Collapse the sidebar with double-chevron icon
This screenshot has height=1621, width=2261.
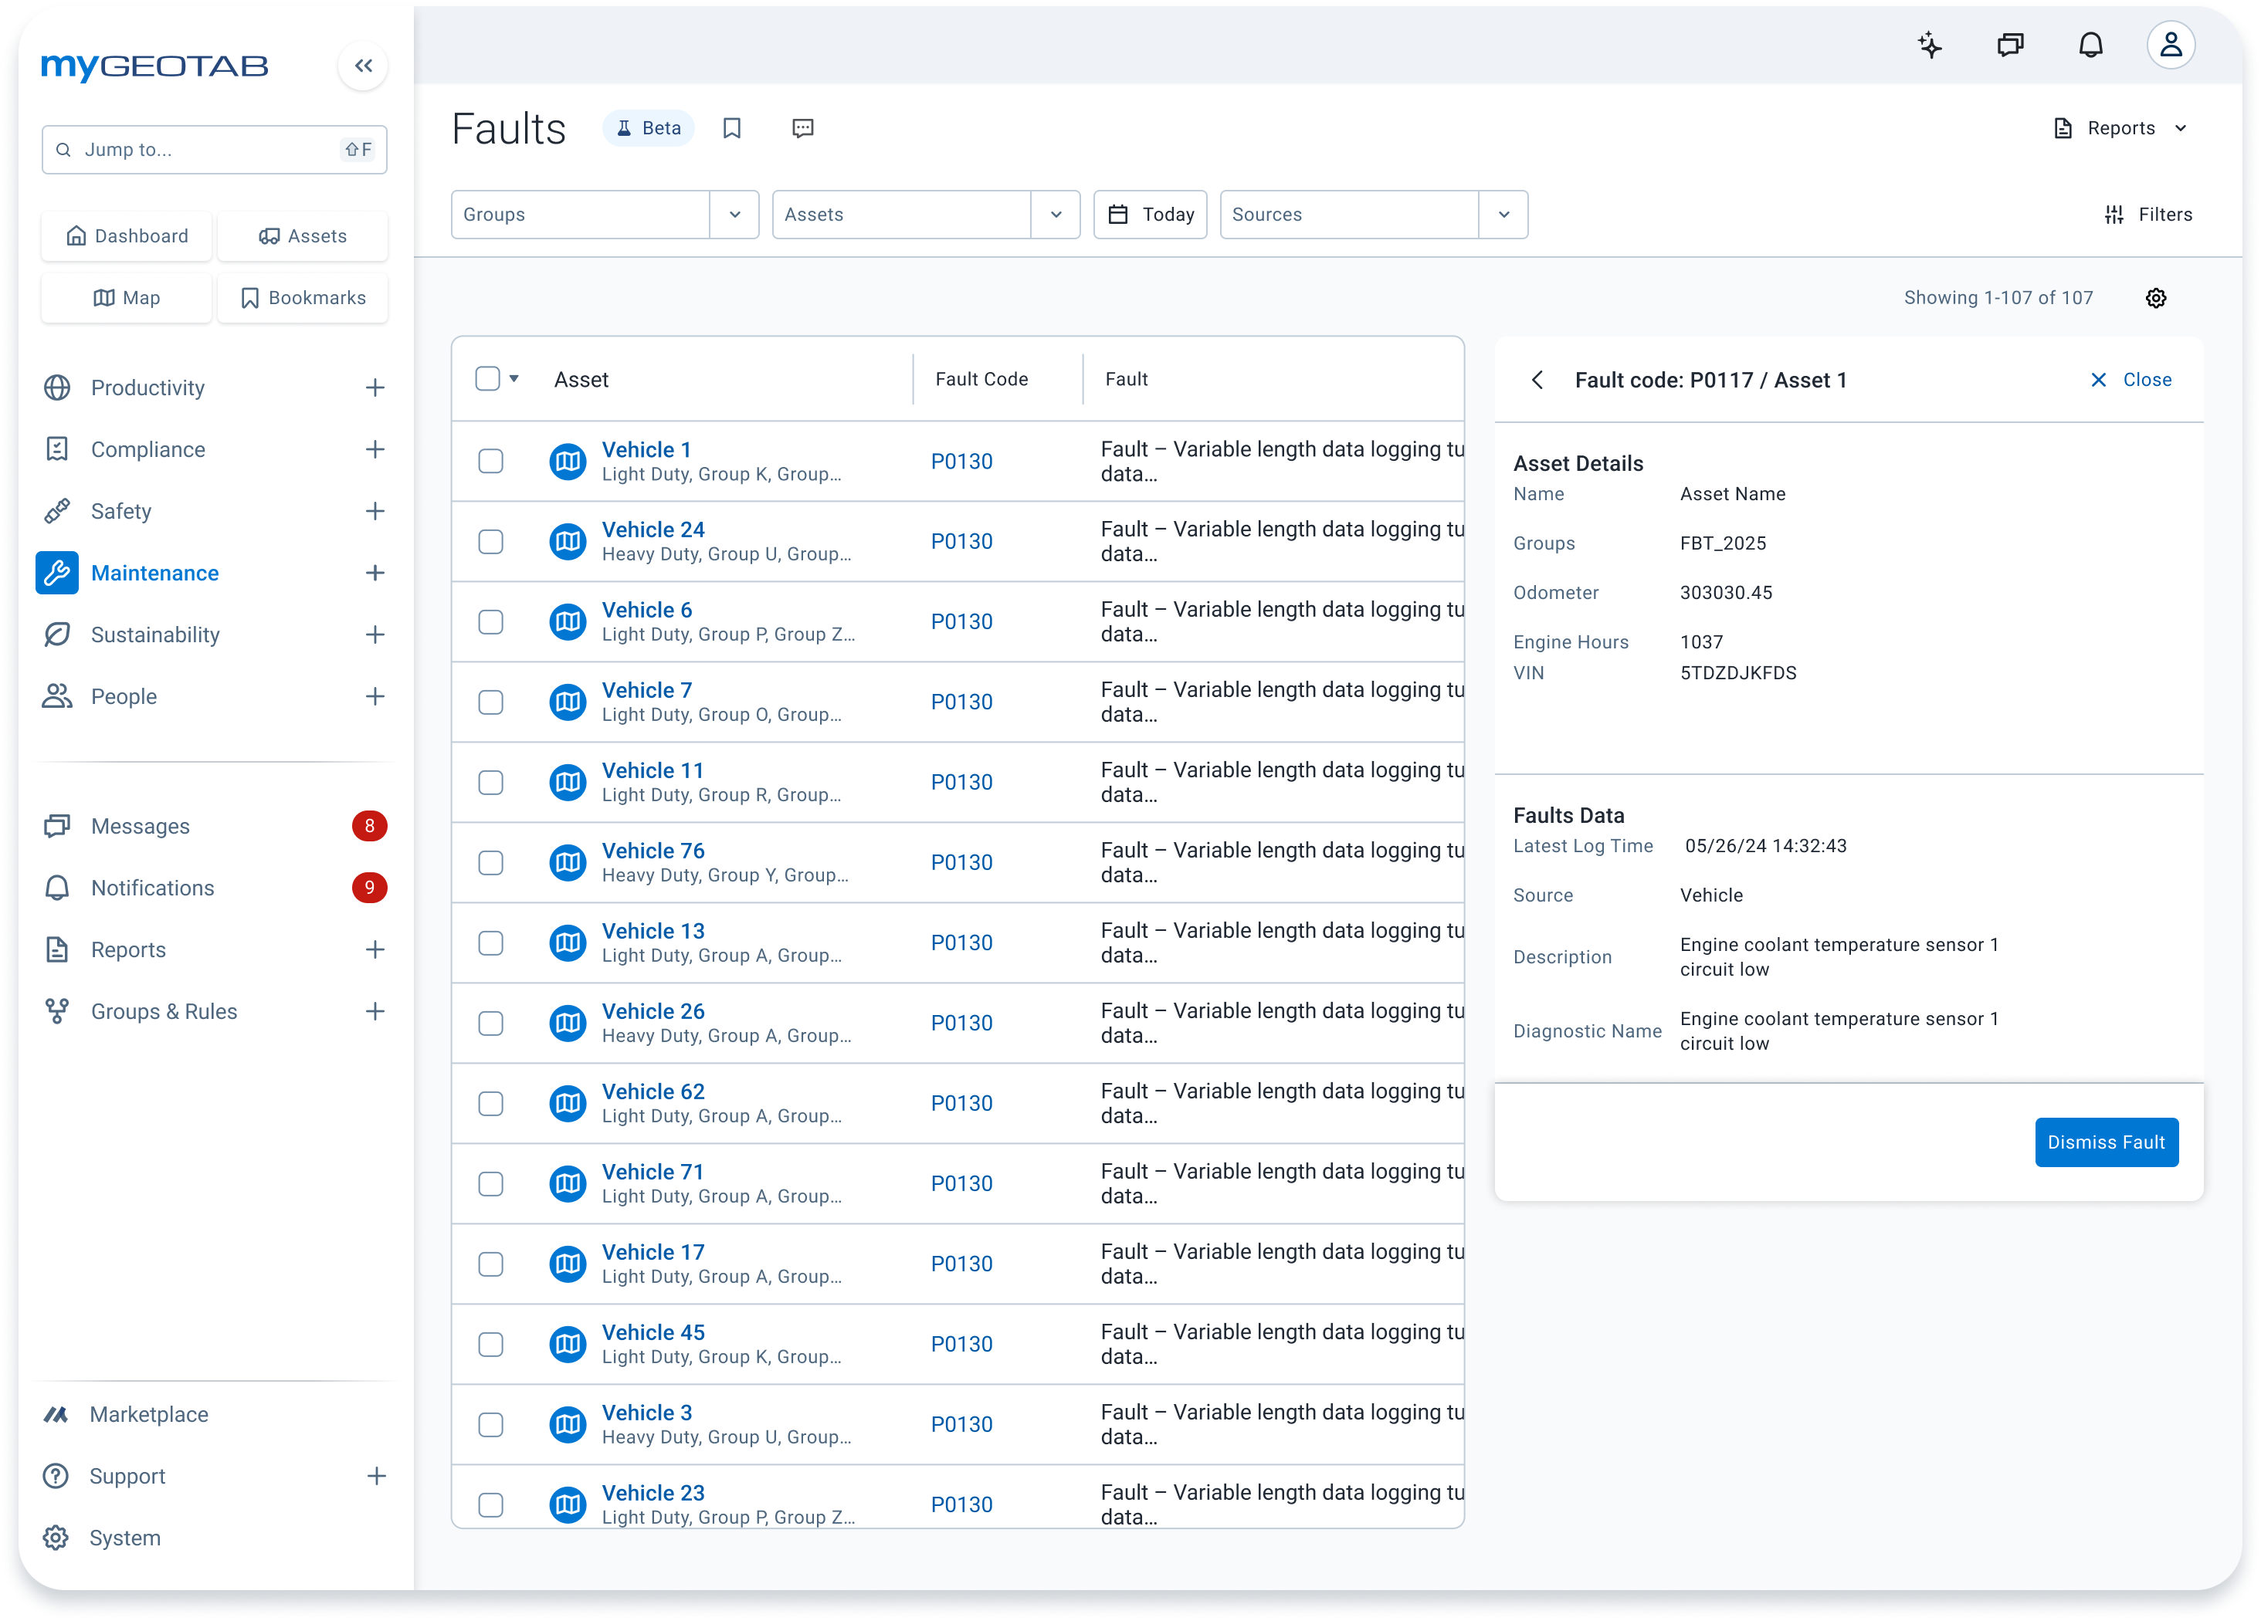point(363,66)
